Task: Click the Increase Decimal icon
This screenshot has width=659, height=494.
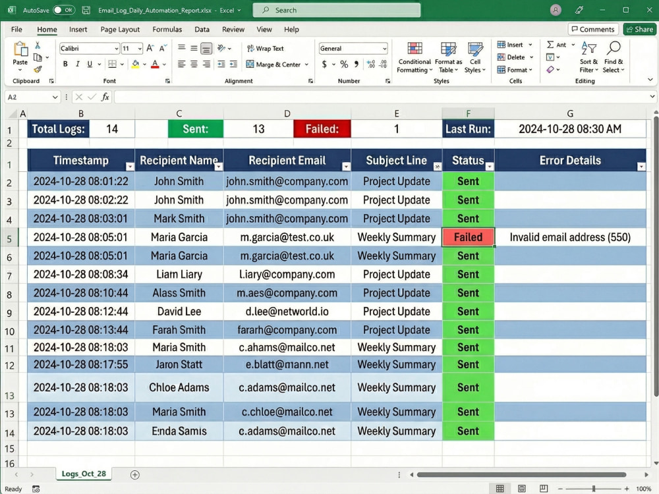Action: coord(370,64)
